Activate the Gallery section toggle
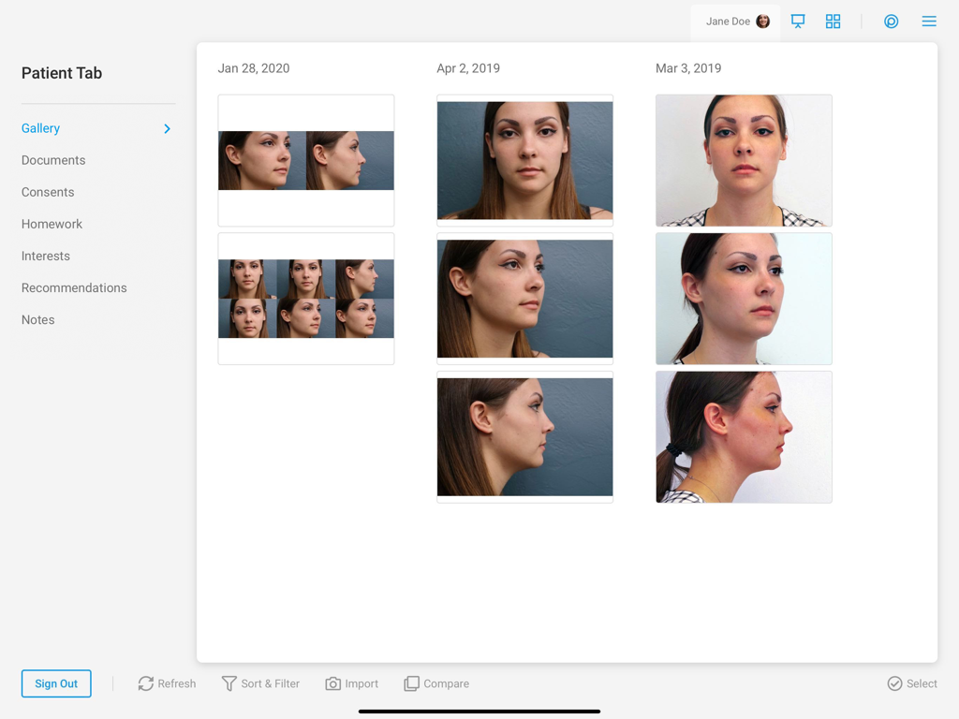 [x=40, y=128]
